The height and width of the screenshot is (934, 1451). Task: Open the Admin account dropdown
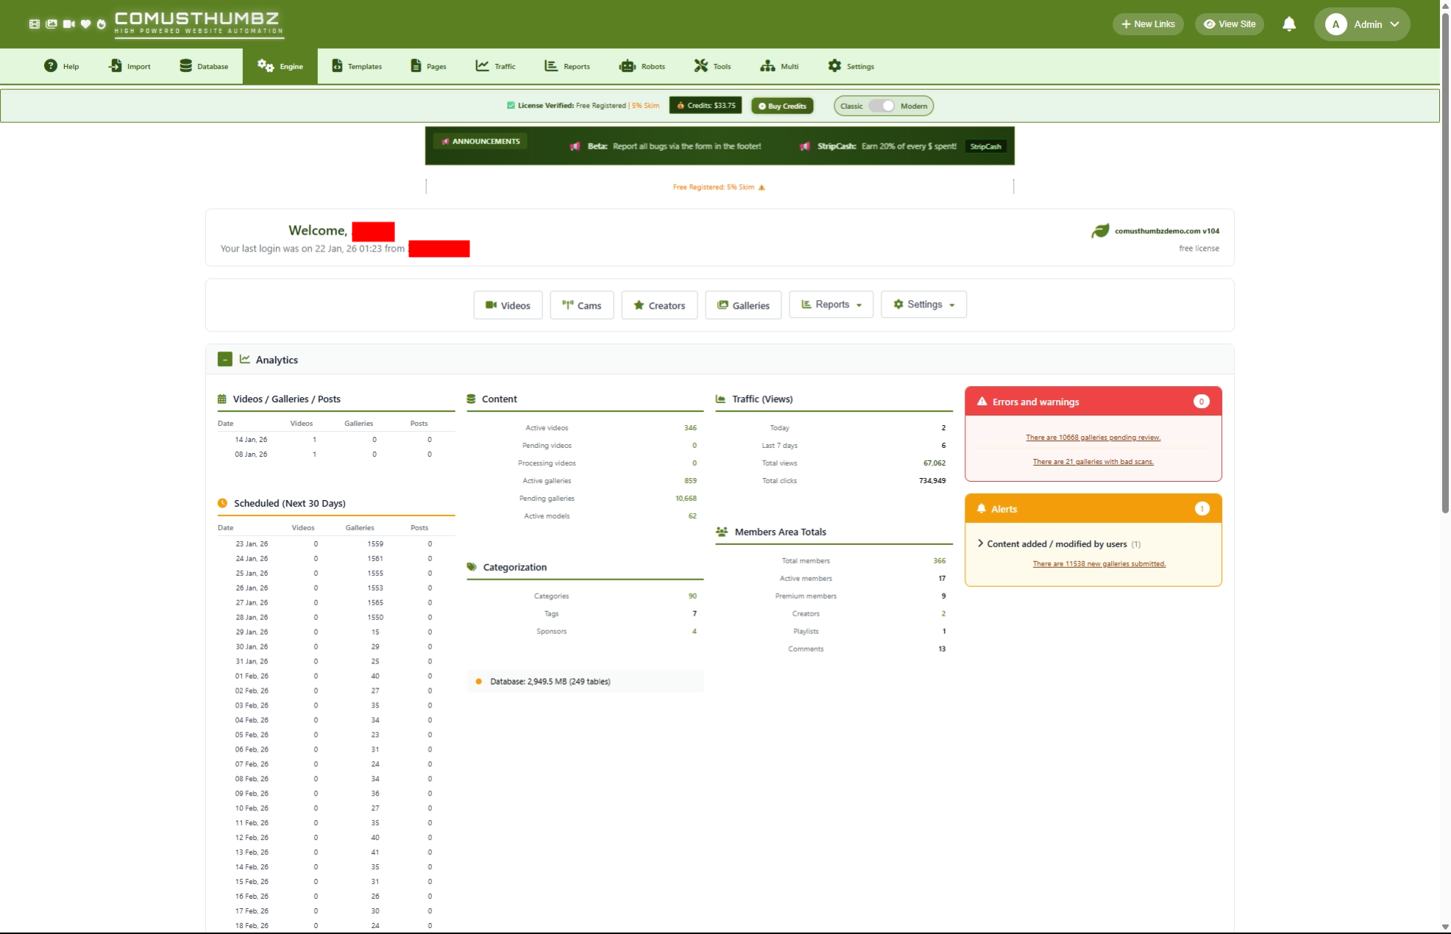[1361, 24]
